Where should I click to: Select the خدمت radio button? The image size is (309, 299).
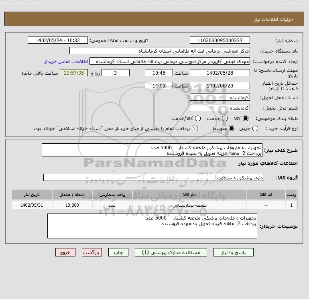(x=225, y=118)
